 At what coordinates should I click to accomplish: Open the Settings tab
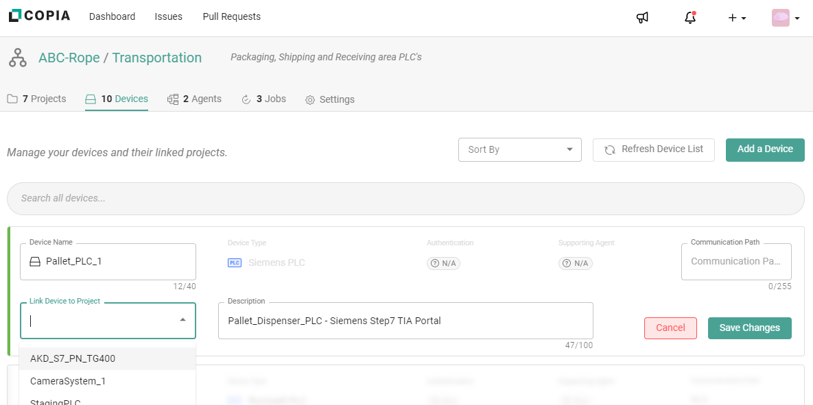pyautogui.click(x=330, y=99)
